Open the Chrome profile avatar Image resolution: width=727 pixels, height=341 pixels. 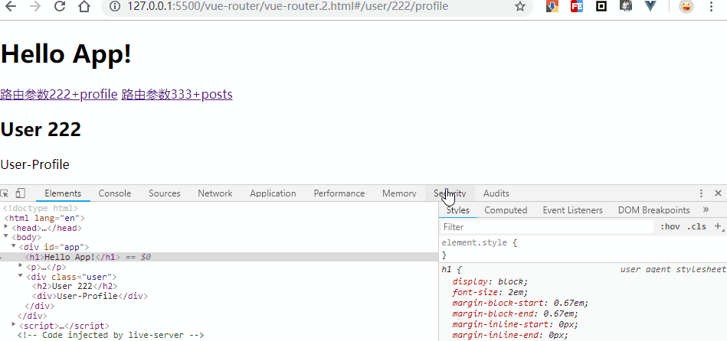coord(686,6)
